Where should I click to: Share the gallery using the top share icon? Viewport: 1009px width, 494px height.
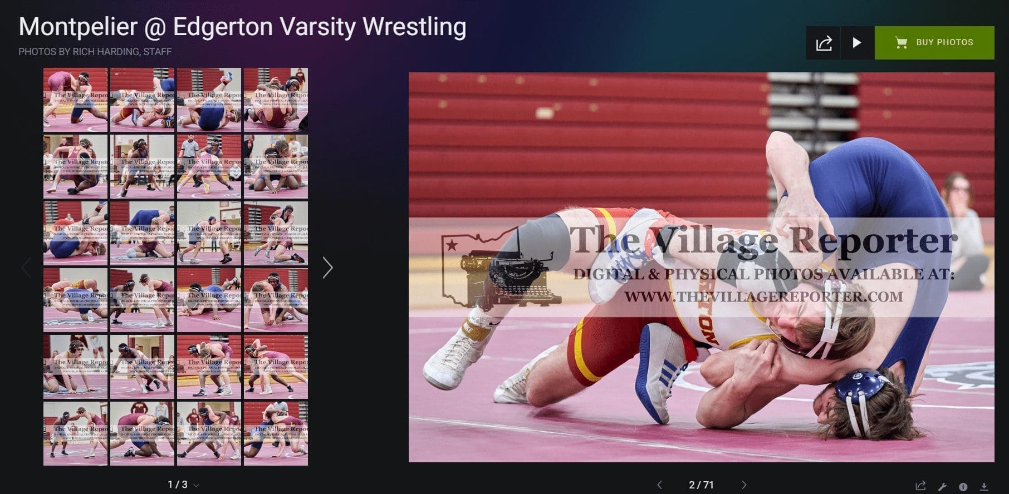823,43
